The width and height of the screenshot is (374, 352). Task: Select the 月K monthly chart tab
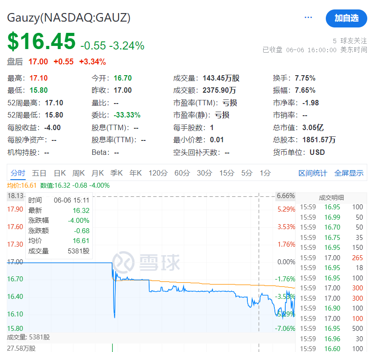click(x=97, y=173)
